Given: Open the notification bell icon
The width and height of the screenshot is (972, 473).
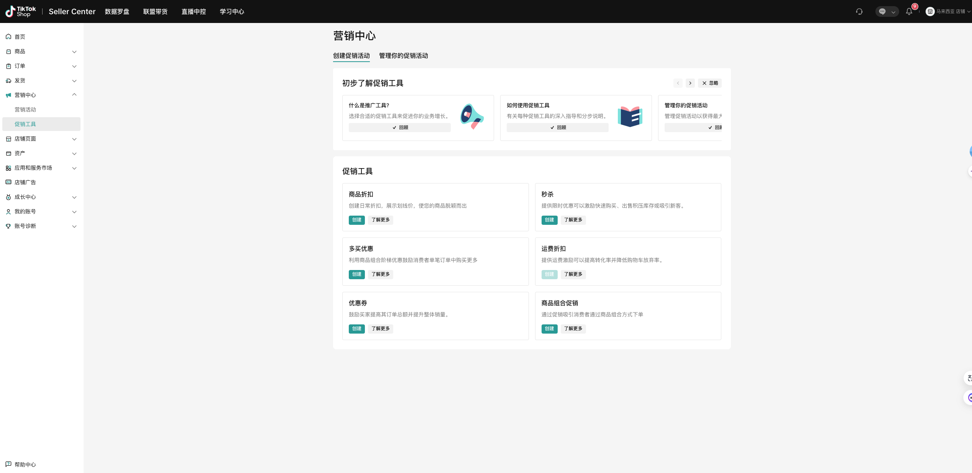Looking at the screenshot, I should coord(909,11).
